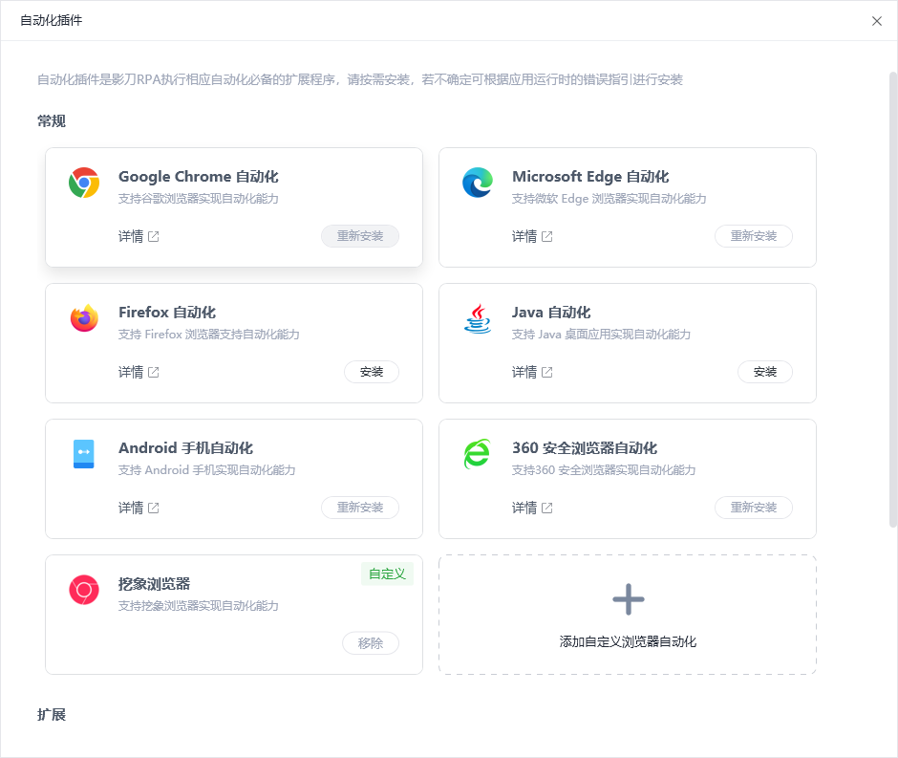Click the Google Chrome logo icon
898x758 pixels.
click(x=84, y=183)
